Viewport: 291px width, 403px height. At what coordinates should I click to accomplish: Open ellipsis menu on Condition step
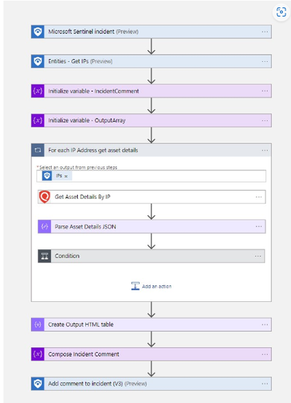click(258, 256)
